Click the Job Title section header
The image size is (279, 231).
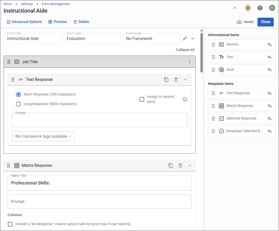99,62
